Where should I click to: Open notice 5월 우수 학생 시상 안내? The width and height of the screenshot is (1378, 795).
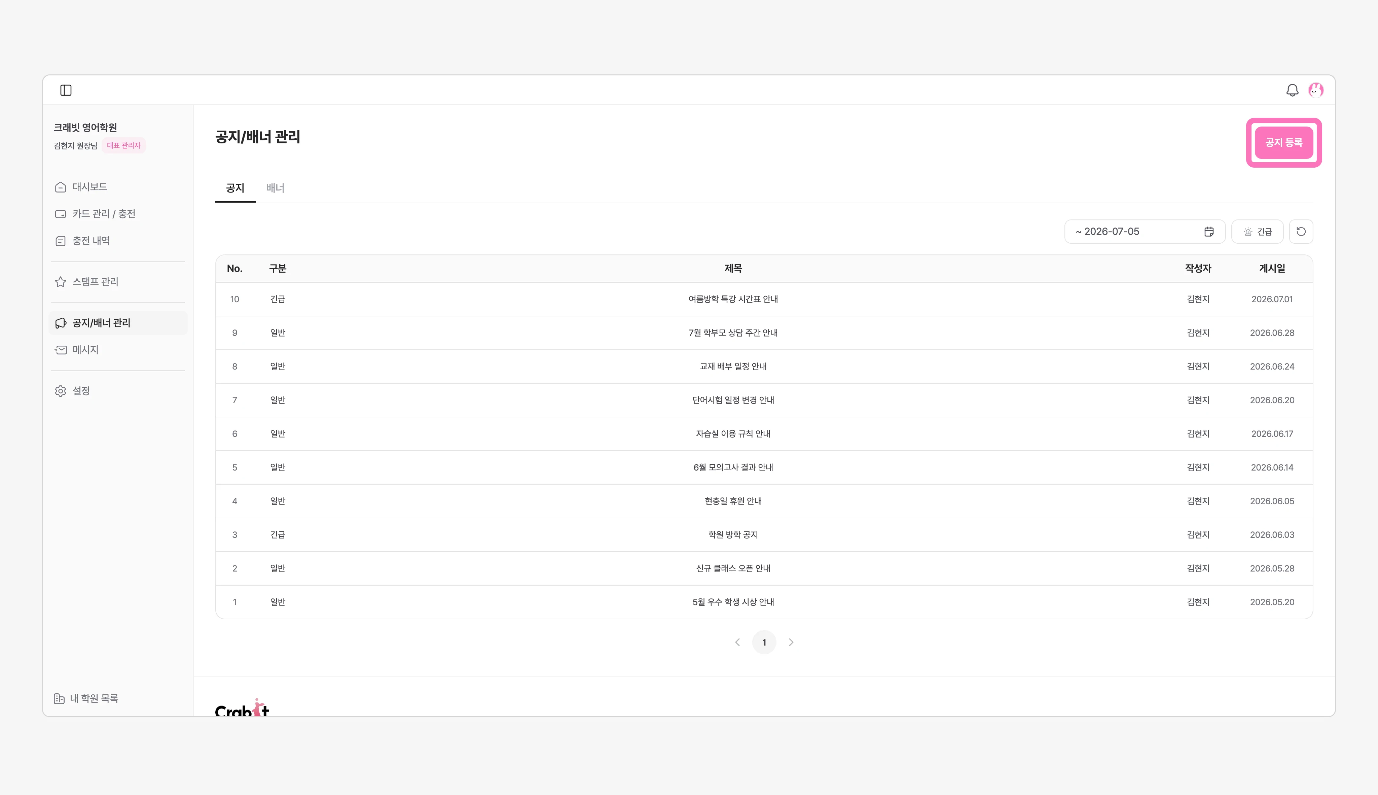(x=733, y=602)
